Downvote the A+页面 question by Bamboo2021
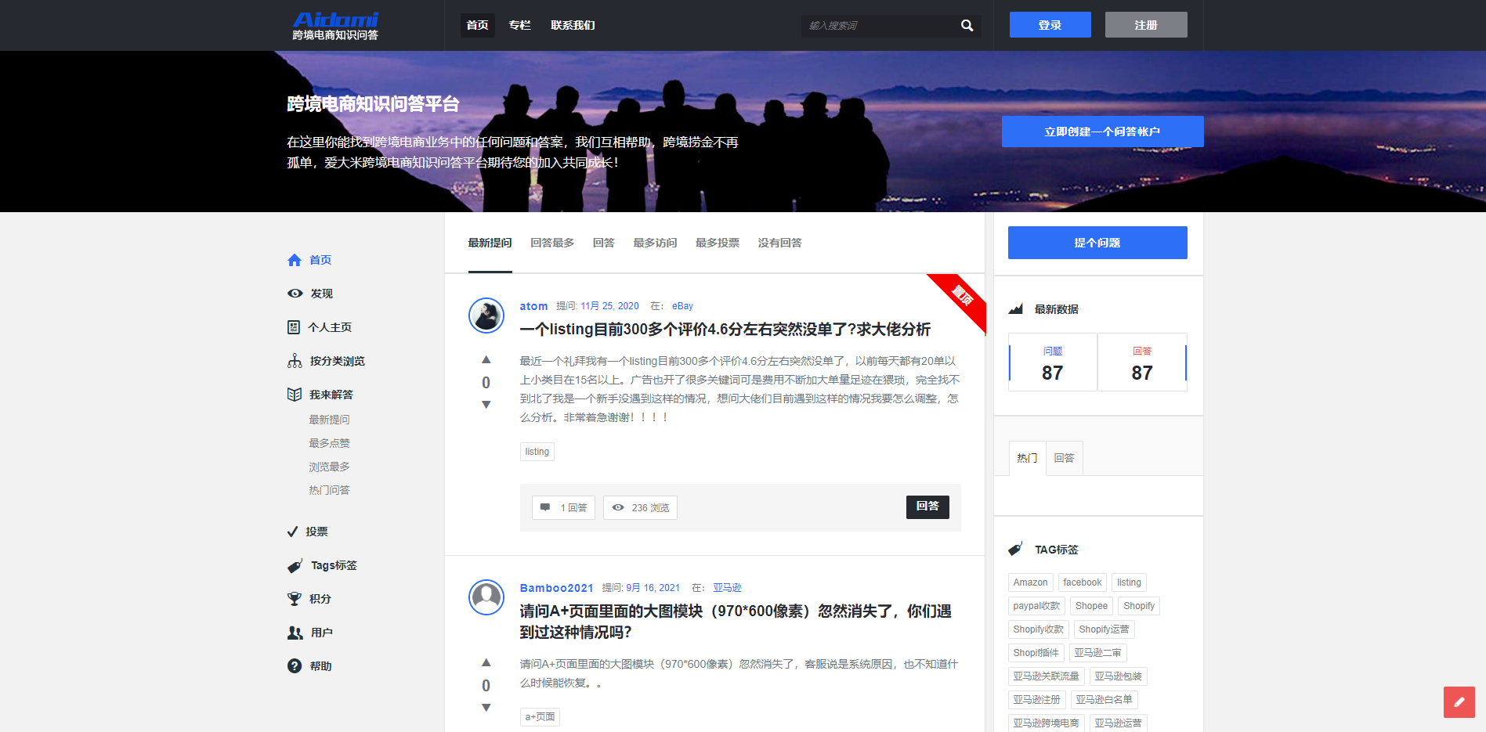 coord(486,708)
